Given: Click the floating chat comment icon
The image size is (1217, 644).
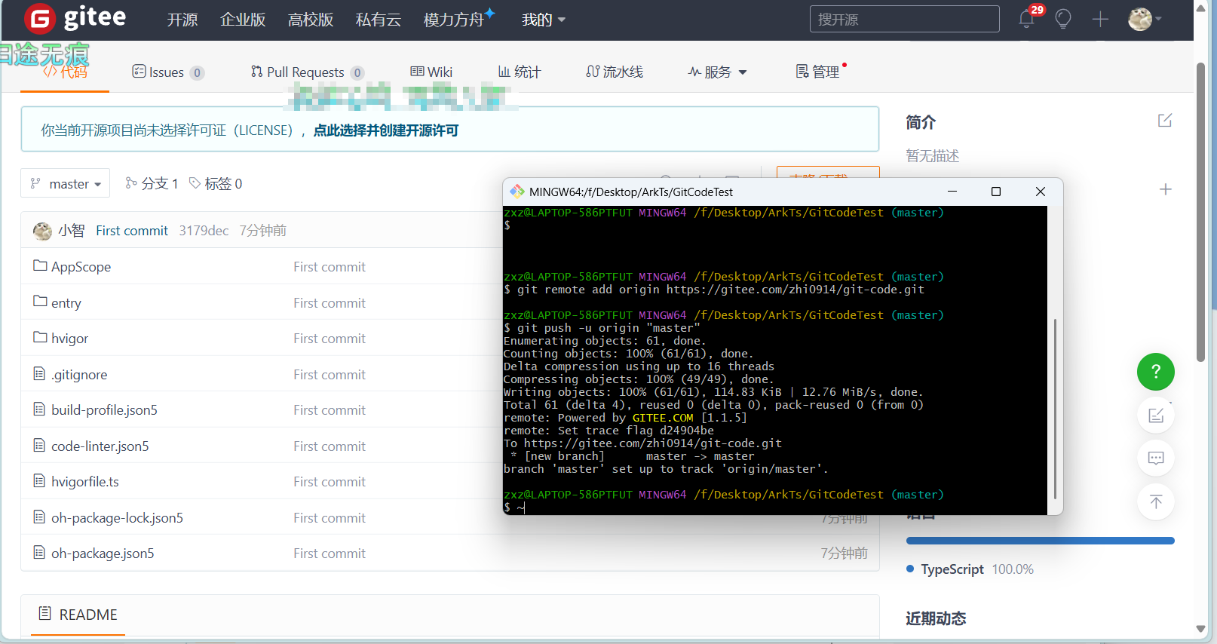Looking at the screenshot, I should coord(1156,458).
